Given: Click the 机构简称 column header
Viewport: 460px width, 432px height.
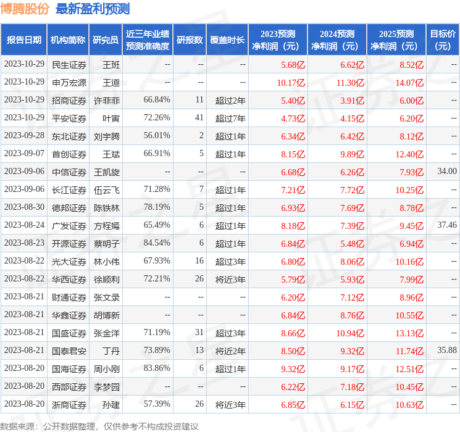Looking at the screenshot, I should pyautogui.click(x=68, y=39).
